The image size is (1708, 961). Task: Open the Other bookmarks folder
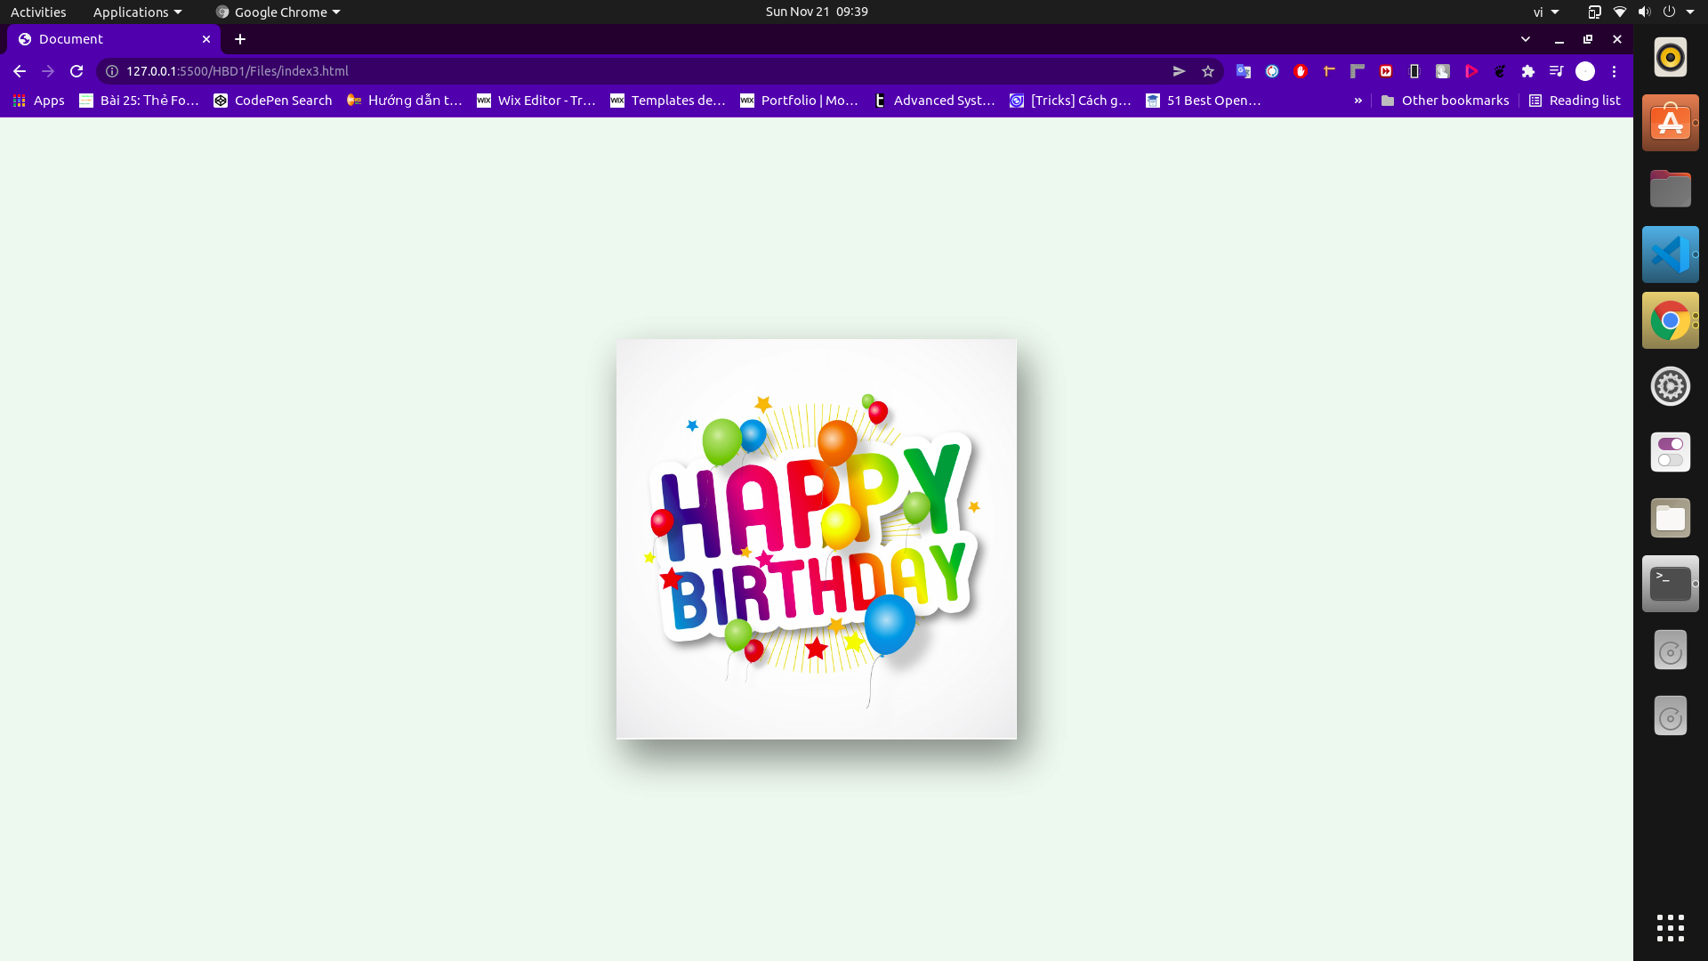click(x=1446, y=101)
